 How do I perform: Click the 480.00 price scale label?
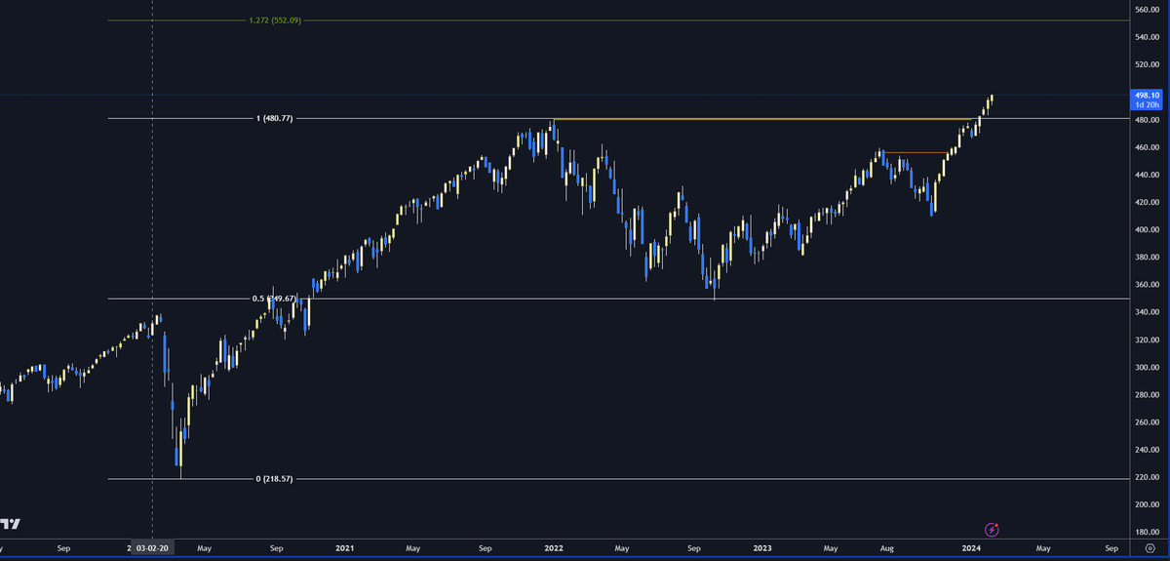point(1146,120)
